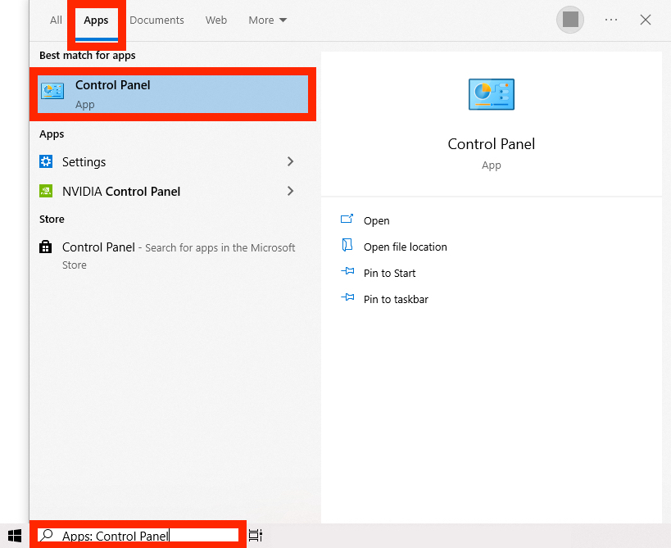Switch to the All search tab
Viewport: 671px width, 548px height.
pyautogui.click(x=56, y=20)
